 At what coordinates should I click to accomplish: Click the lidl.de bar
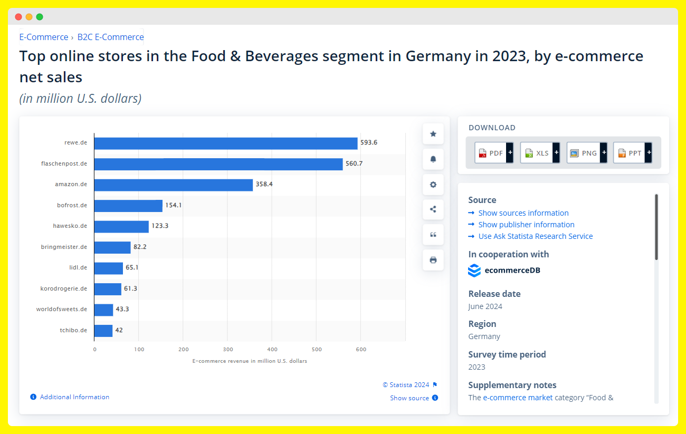pyautogui.click(x=109, y=268)
